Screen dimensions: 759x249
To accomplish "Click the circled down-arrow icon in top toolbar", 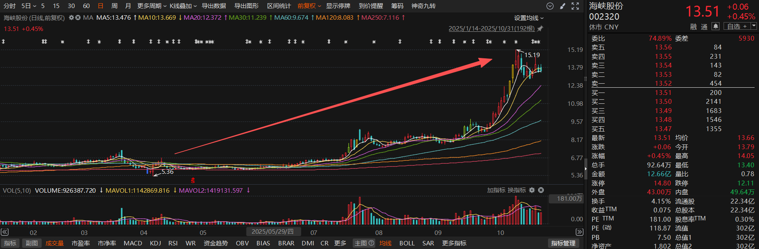I will [x=550, y=6].
